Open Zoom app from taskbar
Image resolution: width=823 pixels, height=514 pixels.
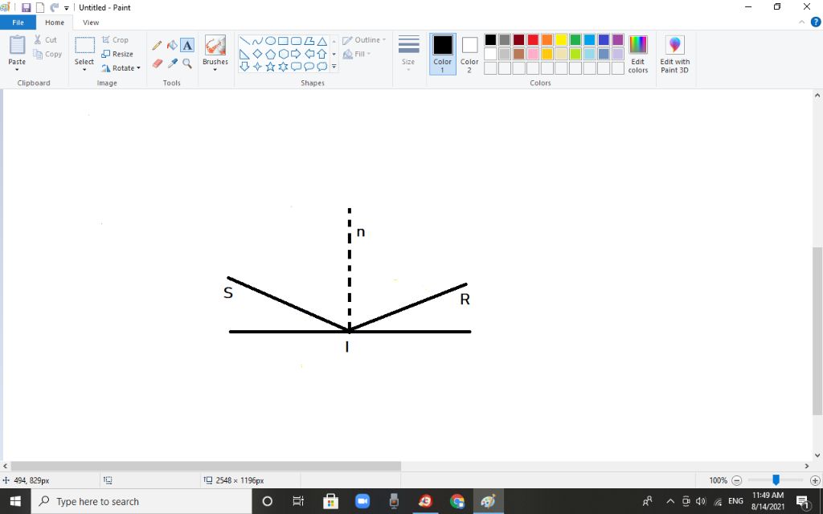click(x=362, y=501)
